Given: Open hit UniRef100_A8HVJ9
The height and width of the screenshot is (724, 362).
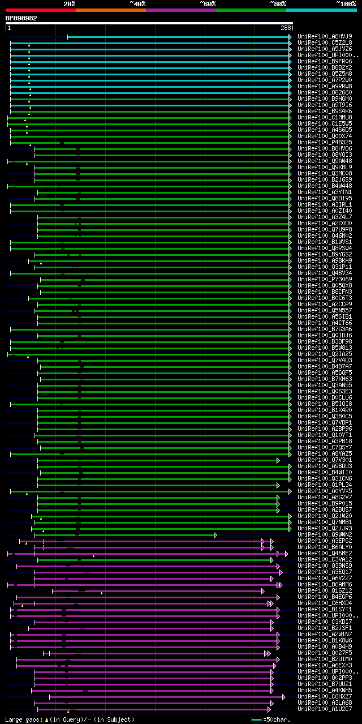Looking at the screenshot, I should click(x=325, y=37).
